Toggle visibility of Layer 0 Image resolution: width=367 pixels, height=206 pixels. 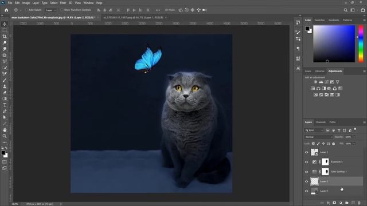[x=307, y=191]
